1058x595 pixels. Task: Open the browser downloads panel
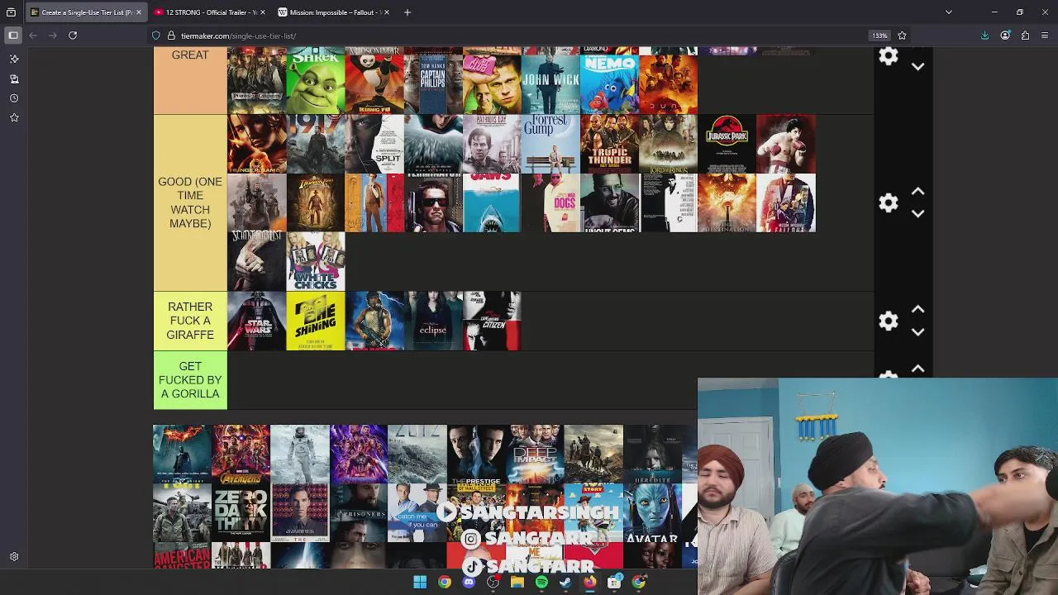pyautogui.click(x=984, y=36)
